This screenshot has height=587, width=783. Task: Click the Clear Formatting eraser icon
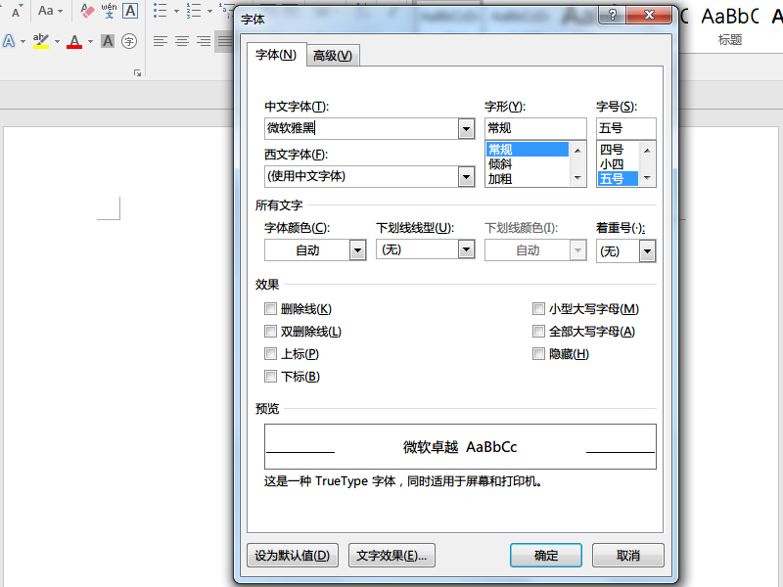(x=87, y=11)
